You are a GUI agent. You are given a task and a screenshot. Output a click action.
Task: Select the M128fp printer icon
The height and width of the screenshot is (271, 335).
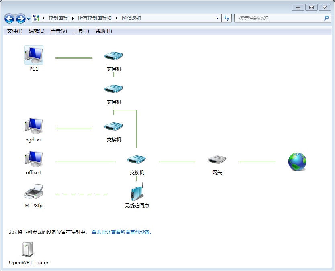tap(34, 192)
